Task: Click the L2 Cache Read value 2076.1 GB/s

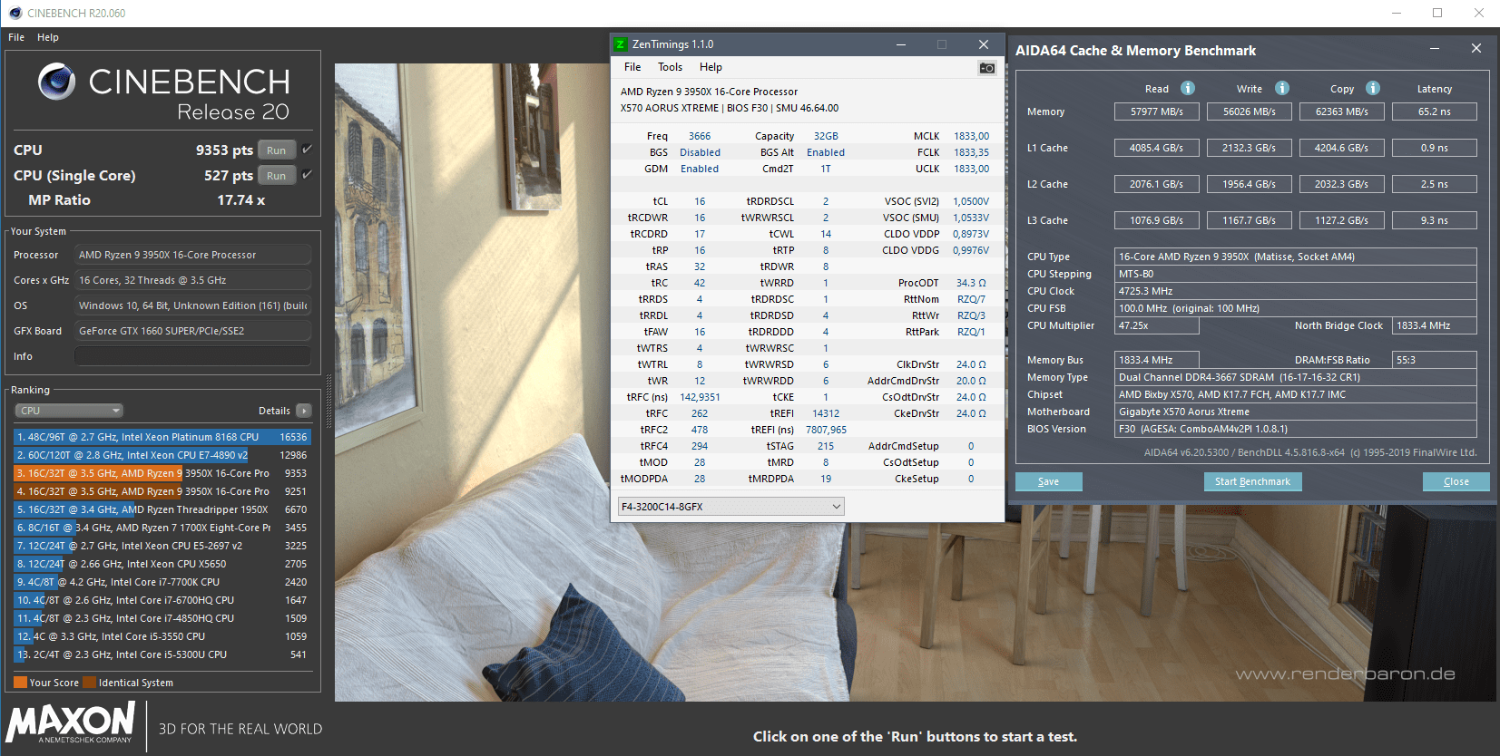Action: click(1156, 184)
